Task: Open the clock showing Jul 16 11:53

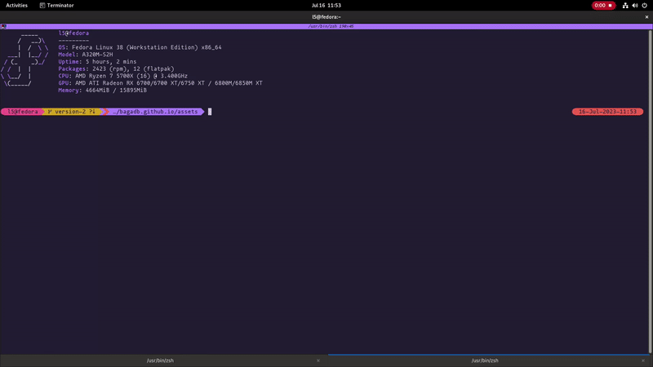Action: (x=326, y=6)
